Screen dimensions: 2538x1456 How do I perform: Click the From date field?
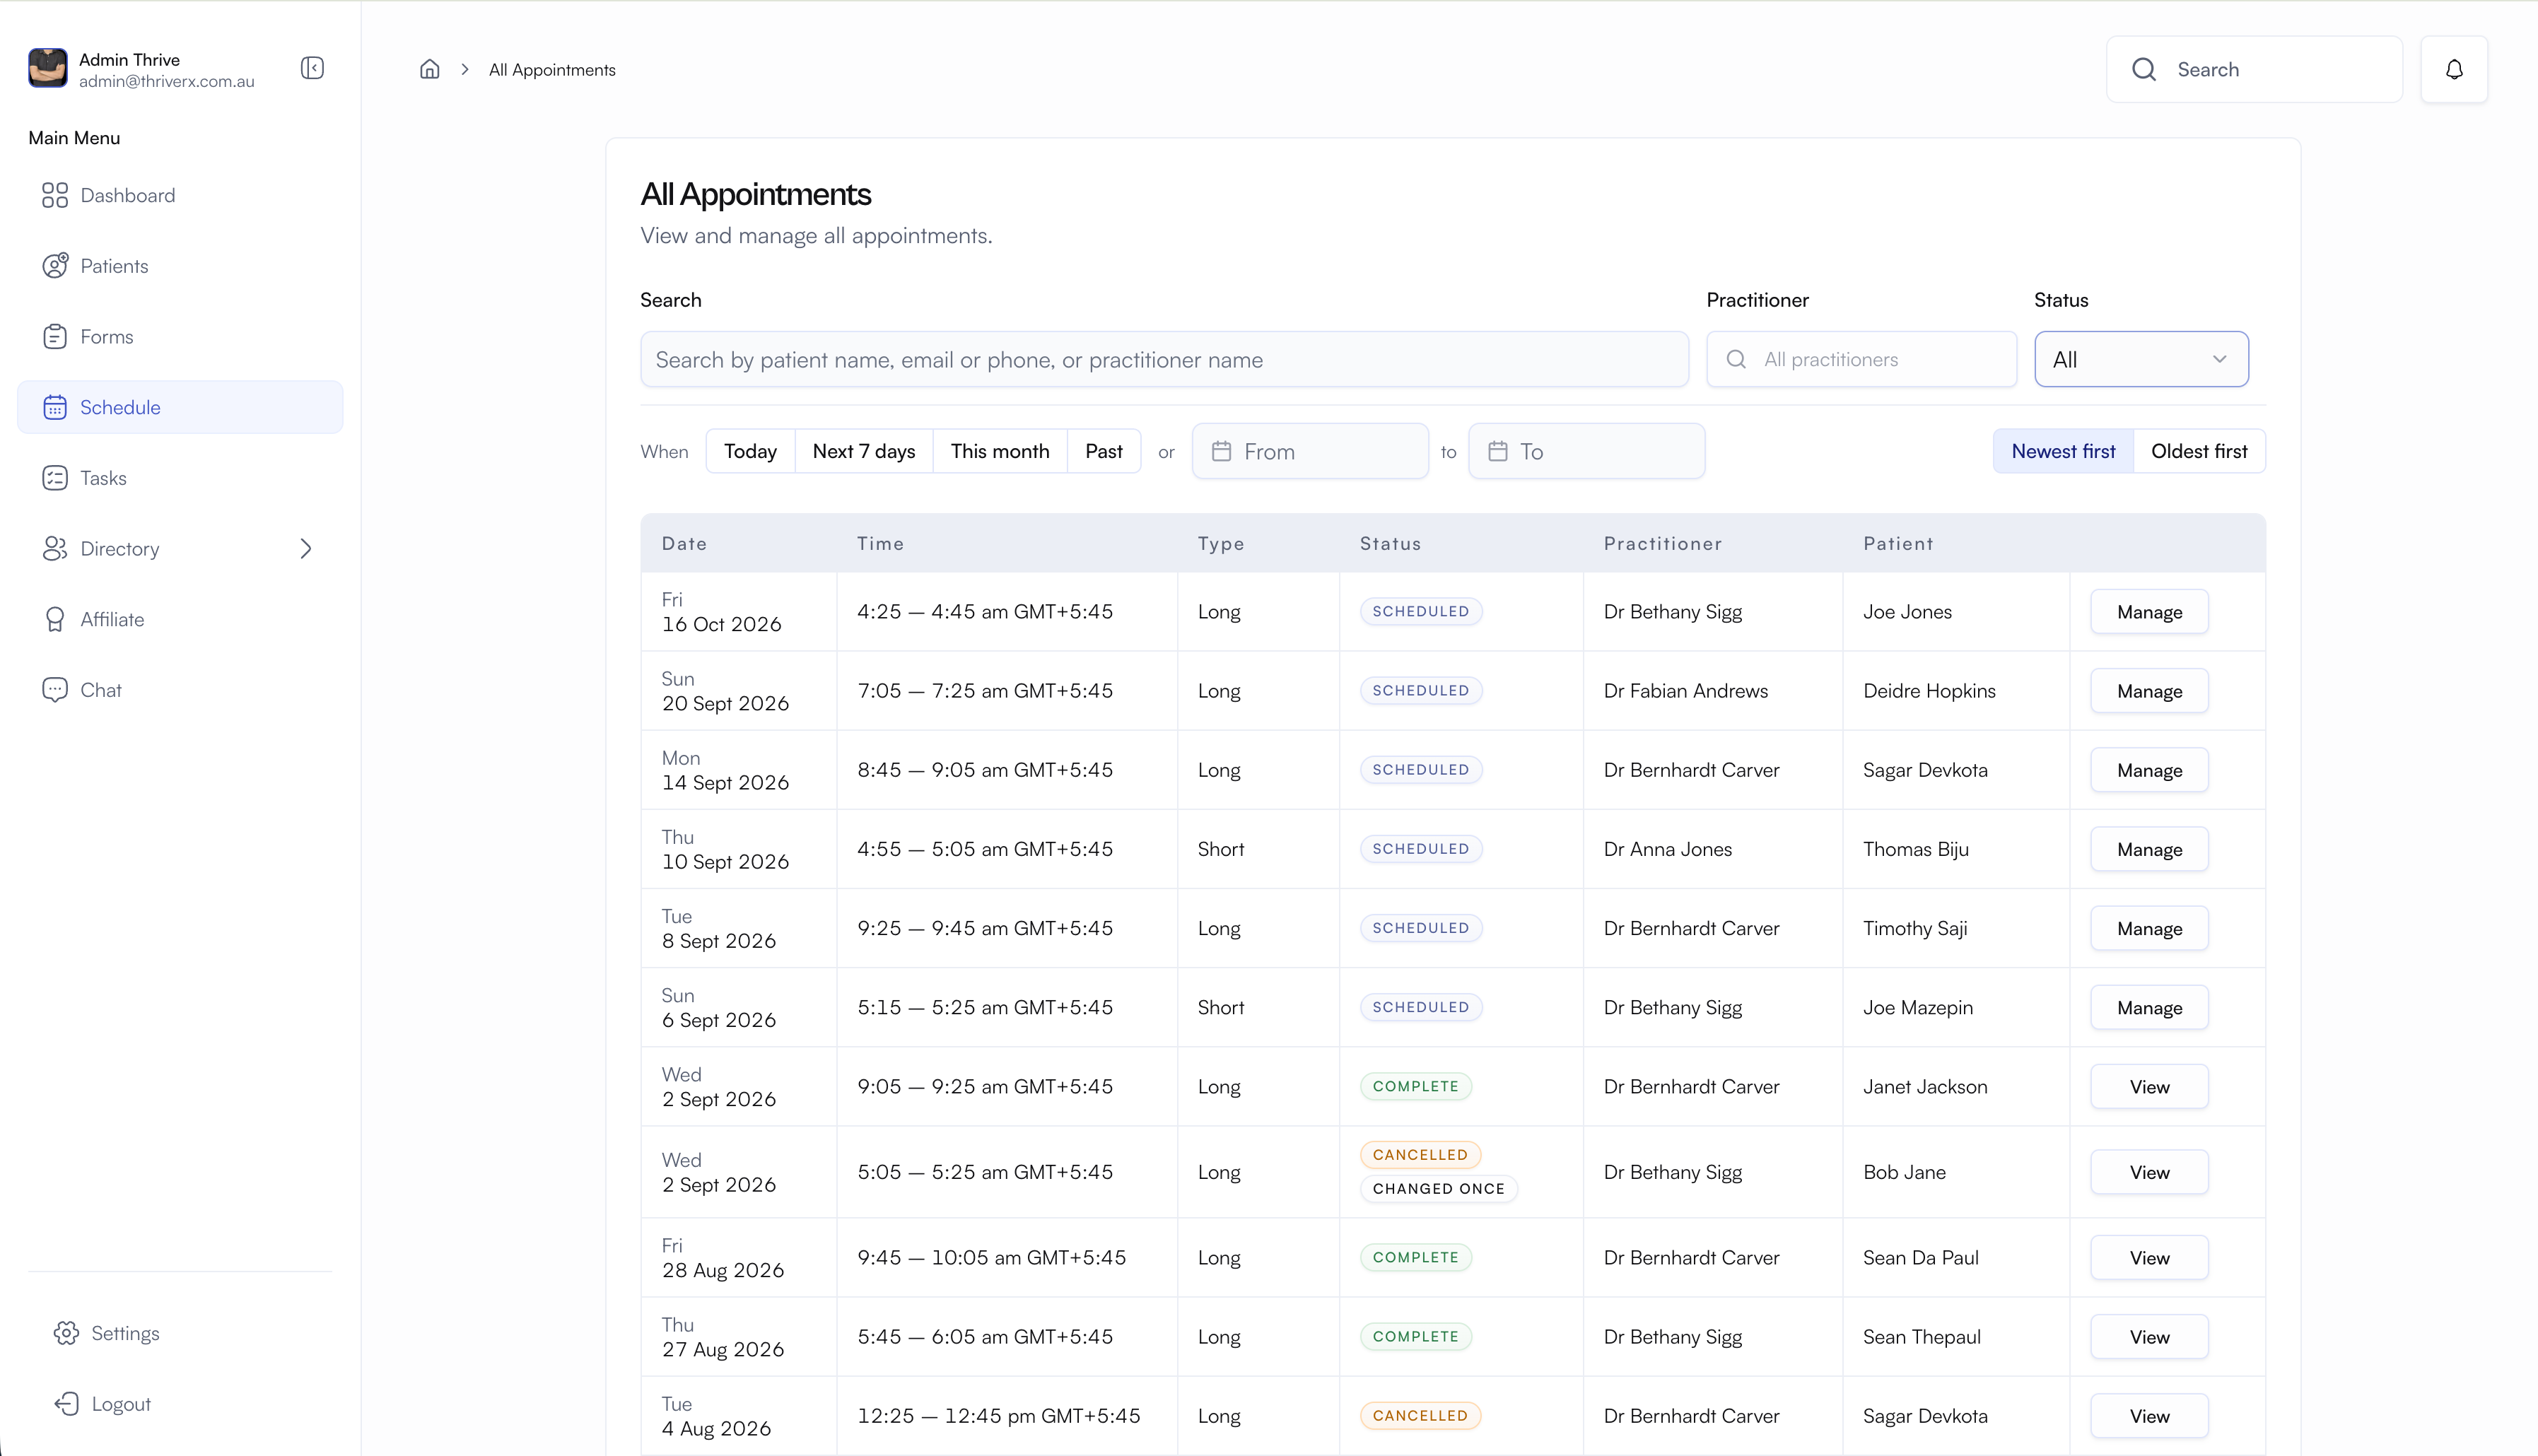tap(1310, 451)
